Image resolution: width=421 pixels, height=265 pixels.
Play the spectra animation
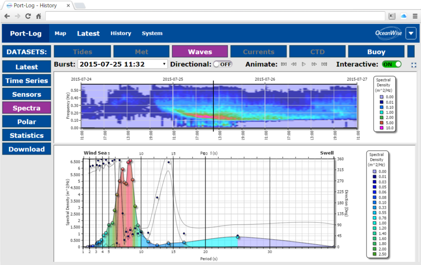point(304,64)
